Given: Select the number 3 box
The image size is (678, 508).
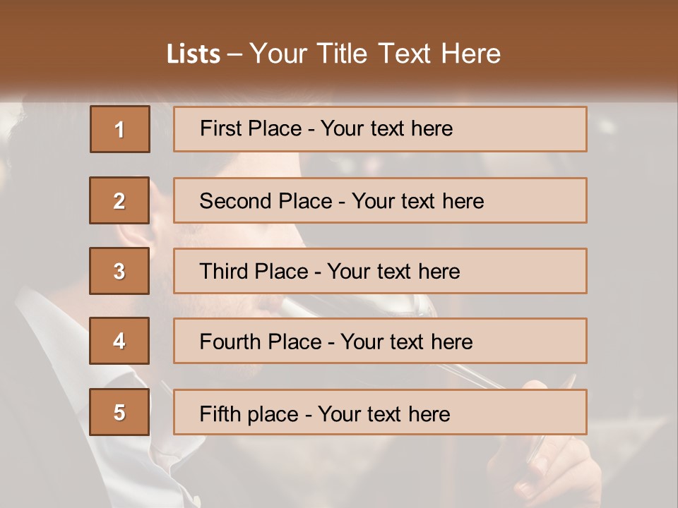Looking at the screenshot, I should pos(119,271).
